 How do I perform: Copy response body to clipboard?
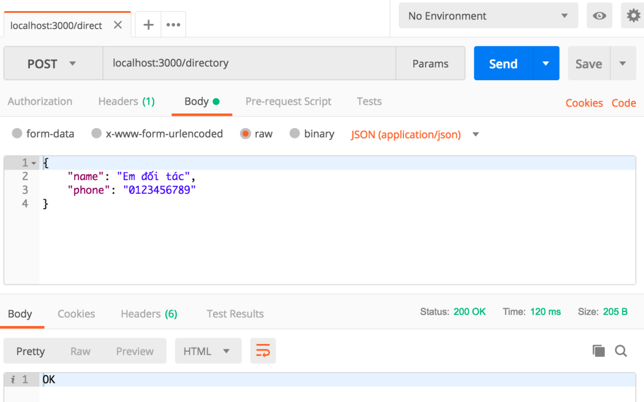(x=598, y=351)
